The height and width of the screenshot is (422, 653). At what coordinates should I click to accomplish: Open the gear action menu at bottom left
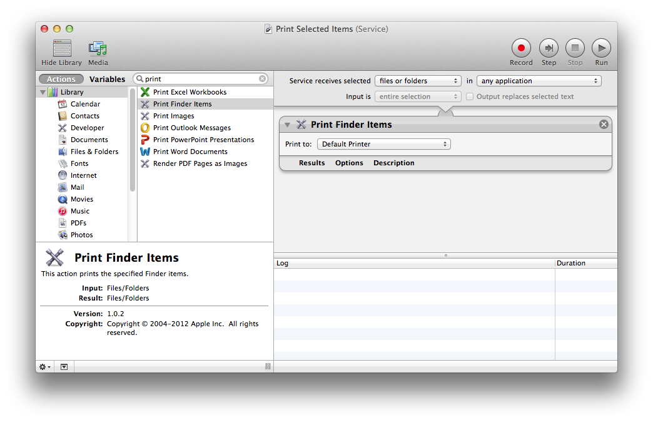[44, 366]
